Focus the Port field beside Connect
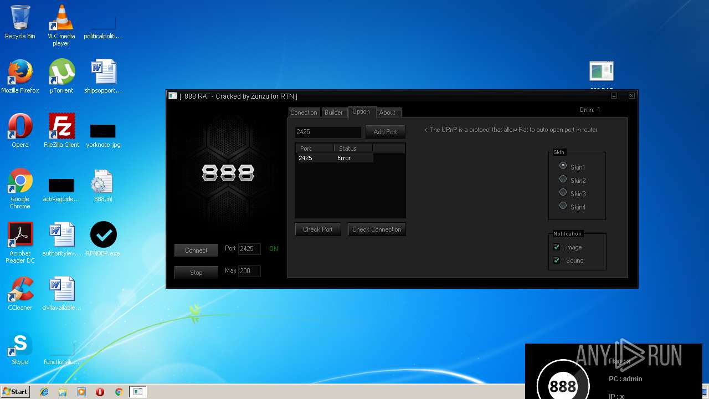This screenshot has height=399, width=709. point(249,249)
